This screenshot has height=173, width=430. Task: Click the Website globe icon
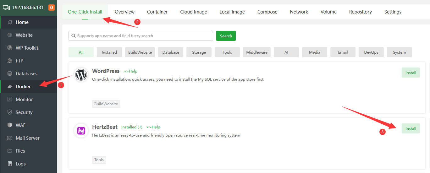tap(10, 35)
